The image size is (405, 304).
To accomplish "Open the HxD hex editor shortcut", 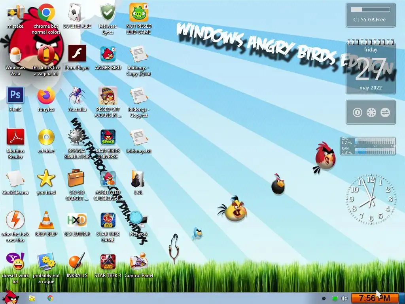I will (x=77, y=220).
